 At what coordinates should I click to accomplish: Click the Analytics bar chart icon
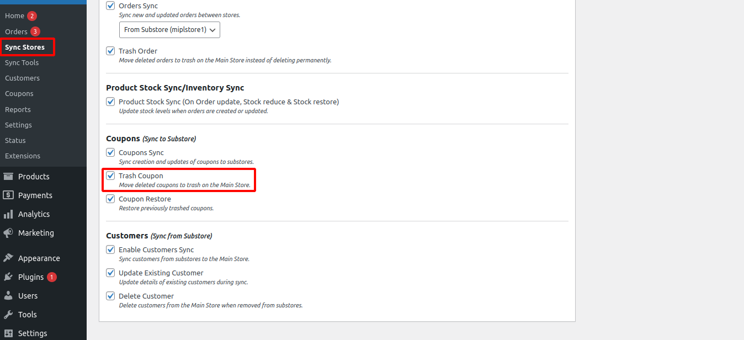pyautogui.click(x=8, y=214)
